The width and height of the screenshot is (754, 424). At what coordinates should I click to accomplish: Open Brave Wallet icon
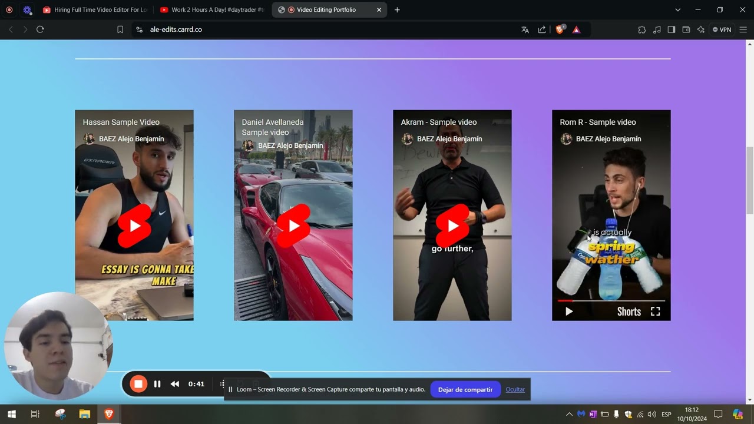pos(686,29)
